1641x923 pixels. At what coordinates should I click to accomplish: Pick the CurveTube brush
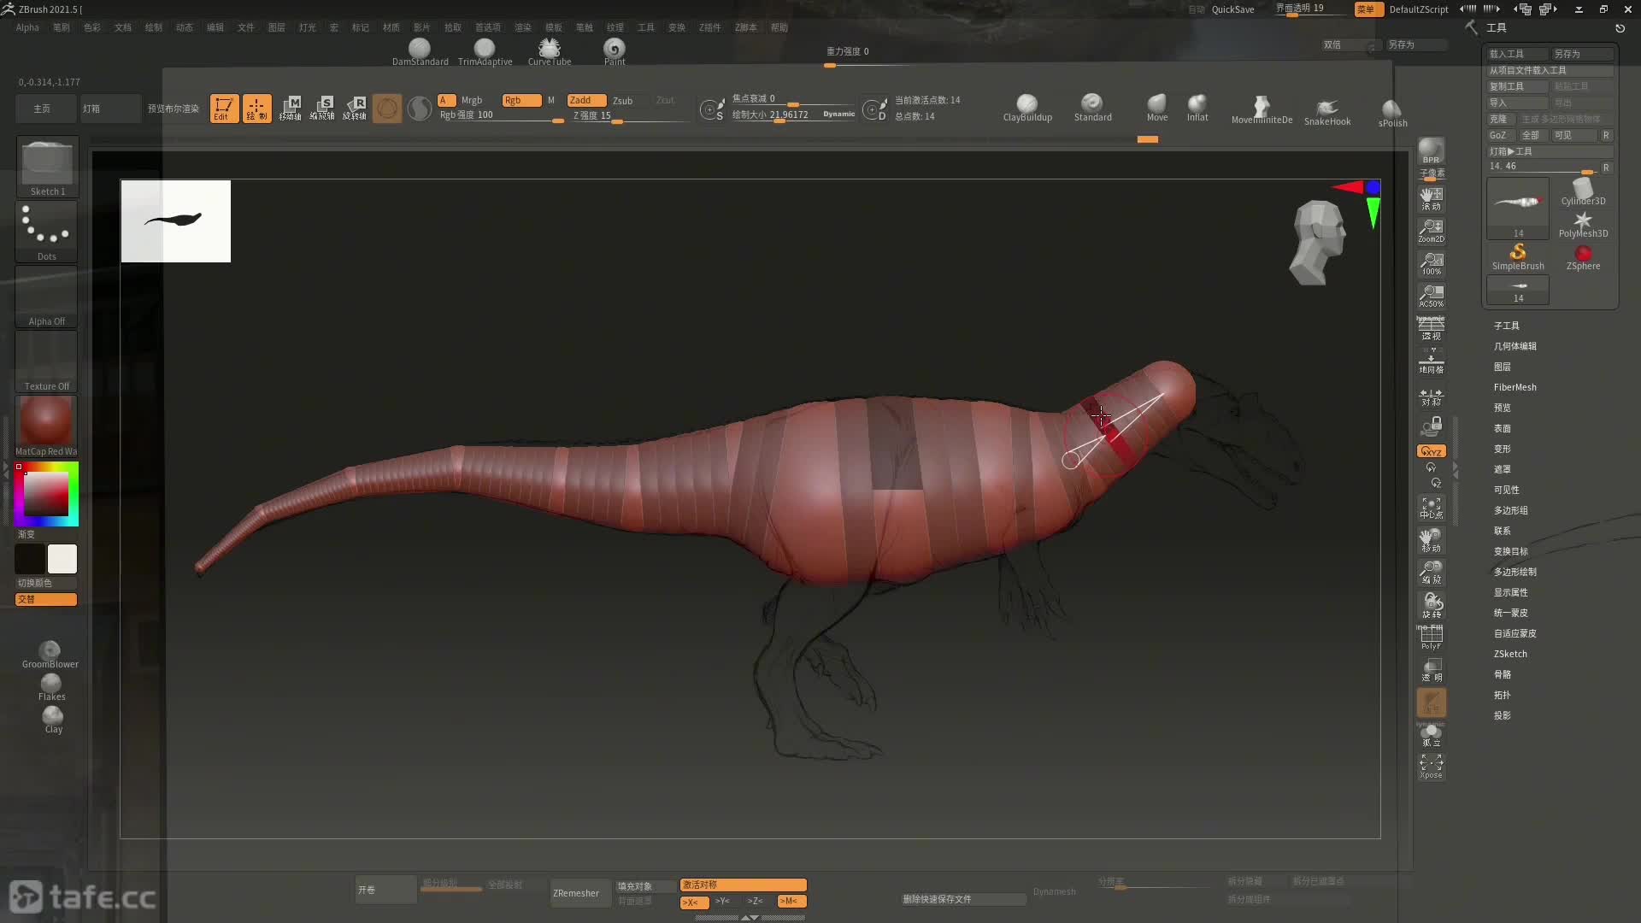pyautogui.click(x=550, y=51)
